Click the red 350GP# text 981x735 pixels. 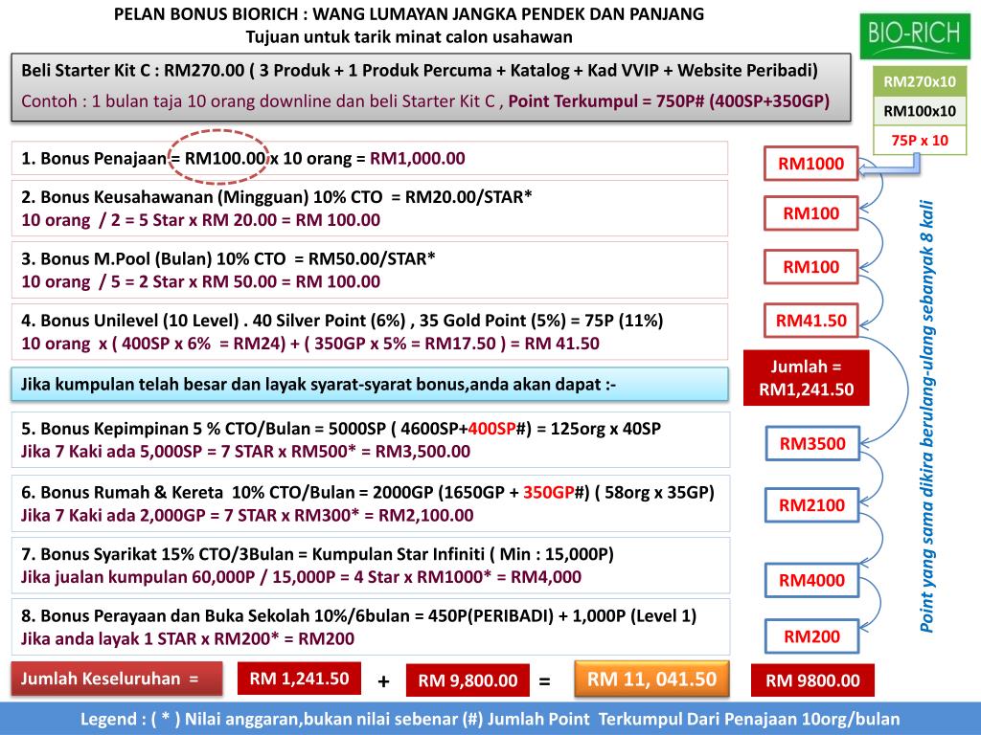tap(556, 492)
